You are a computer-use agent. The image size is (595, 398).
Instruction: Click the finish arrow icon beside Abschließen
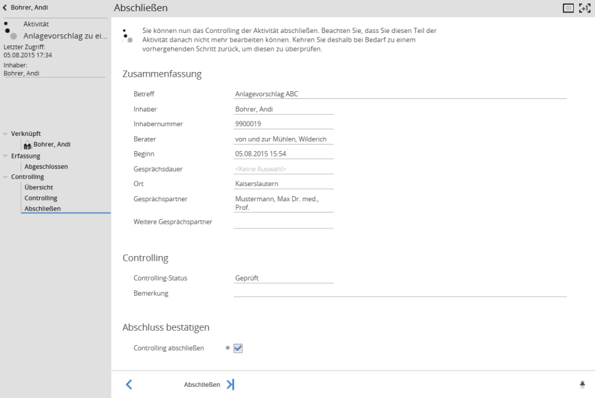pos(230,384)
